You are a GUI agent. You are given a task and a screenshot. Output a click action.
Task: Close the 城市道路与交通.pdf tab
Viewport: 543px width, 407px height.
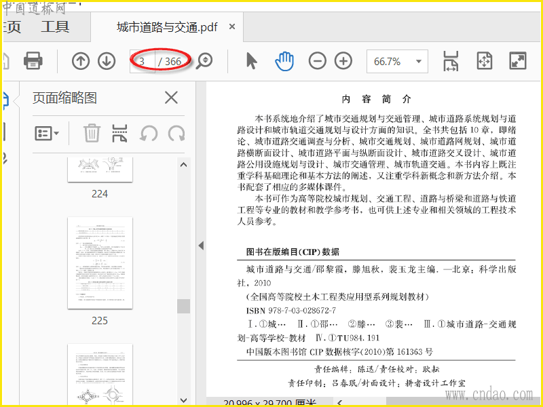[232, 26]
